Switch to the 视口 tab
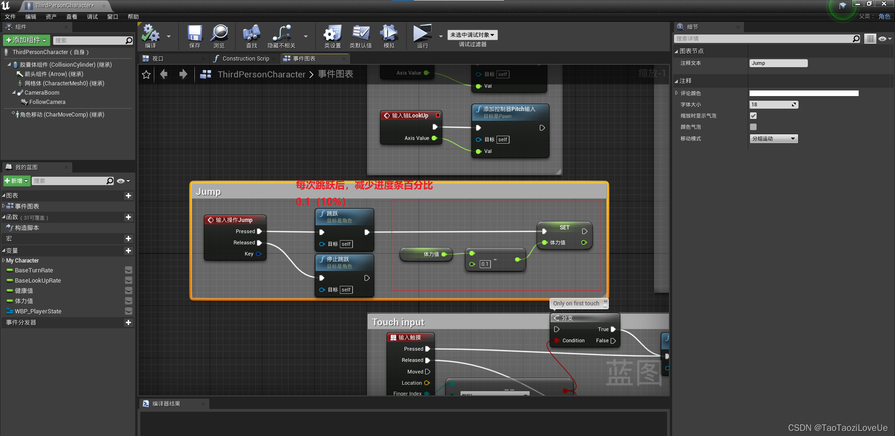 pos(158,58)
